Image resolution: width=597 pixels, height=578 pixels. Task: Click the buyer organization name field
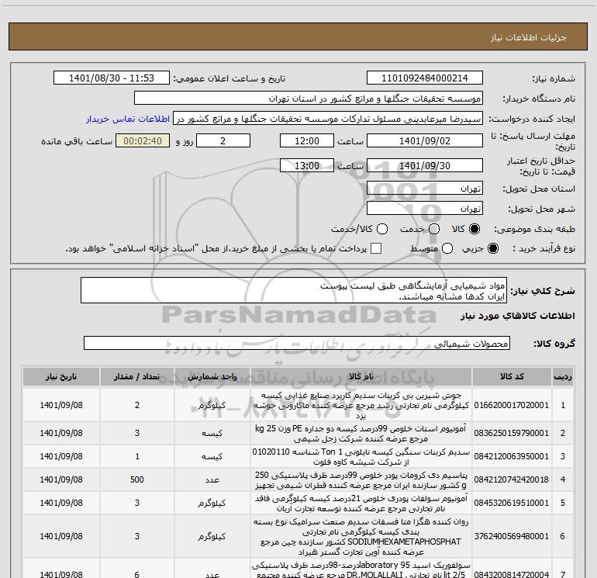309,99
